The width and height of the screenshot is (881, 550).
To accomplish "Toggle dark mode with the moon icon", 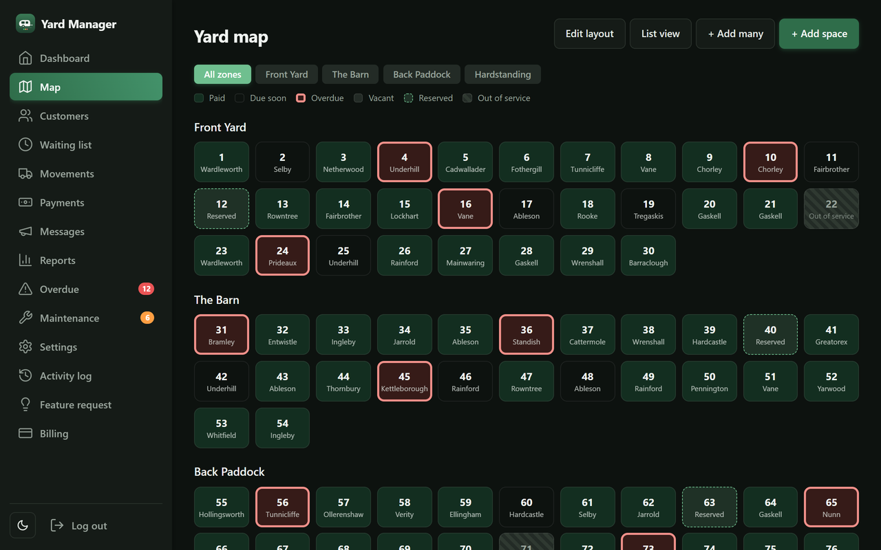I will pyautogui.click(x=23, y=525).
